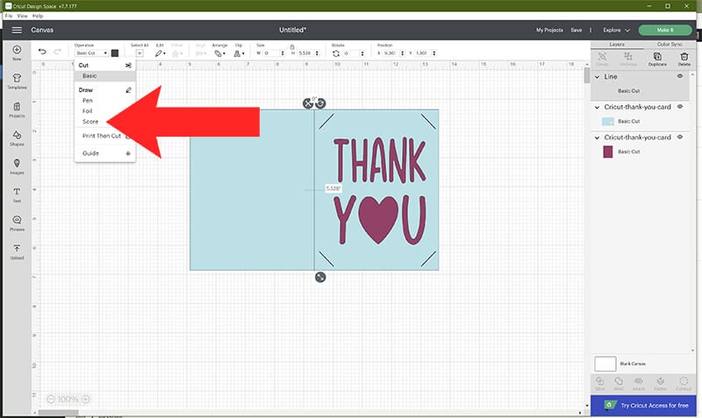Switch to the Color Sync tab
The image size is (702, 418).
coord(670,45)
